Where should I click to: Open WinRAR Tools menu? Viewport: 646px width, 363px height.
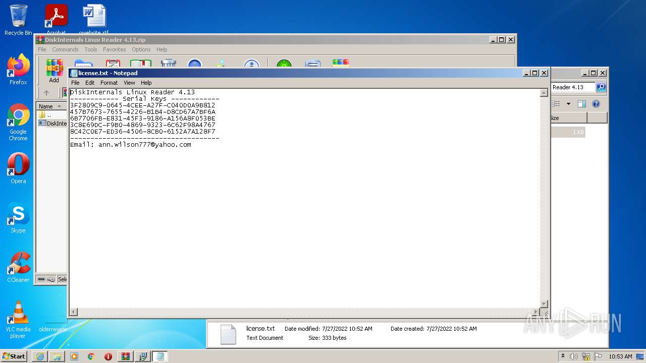tap(91, 49)
